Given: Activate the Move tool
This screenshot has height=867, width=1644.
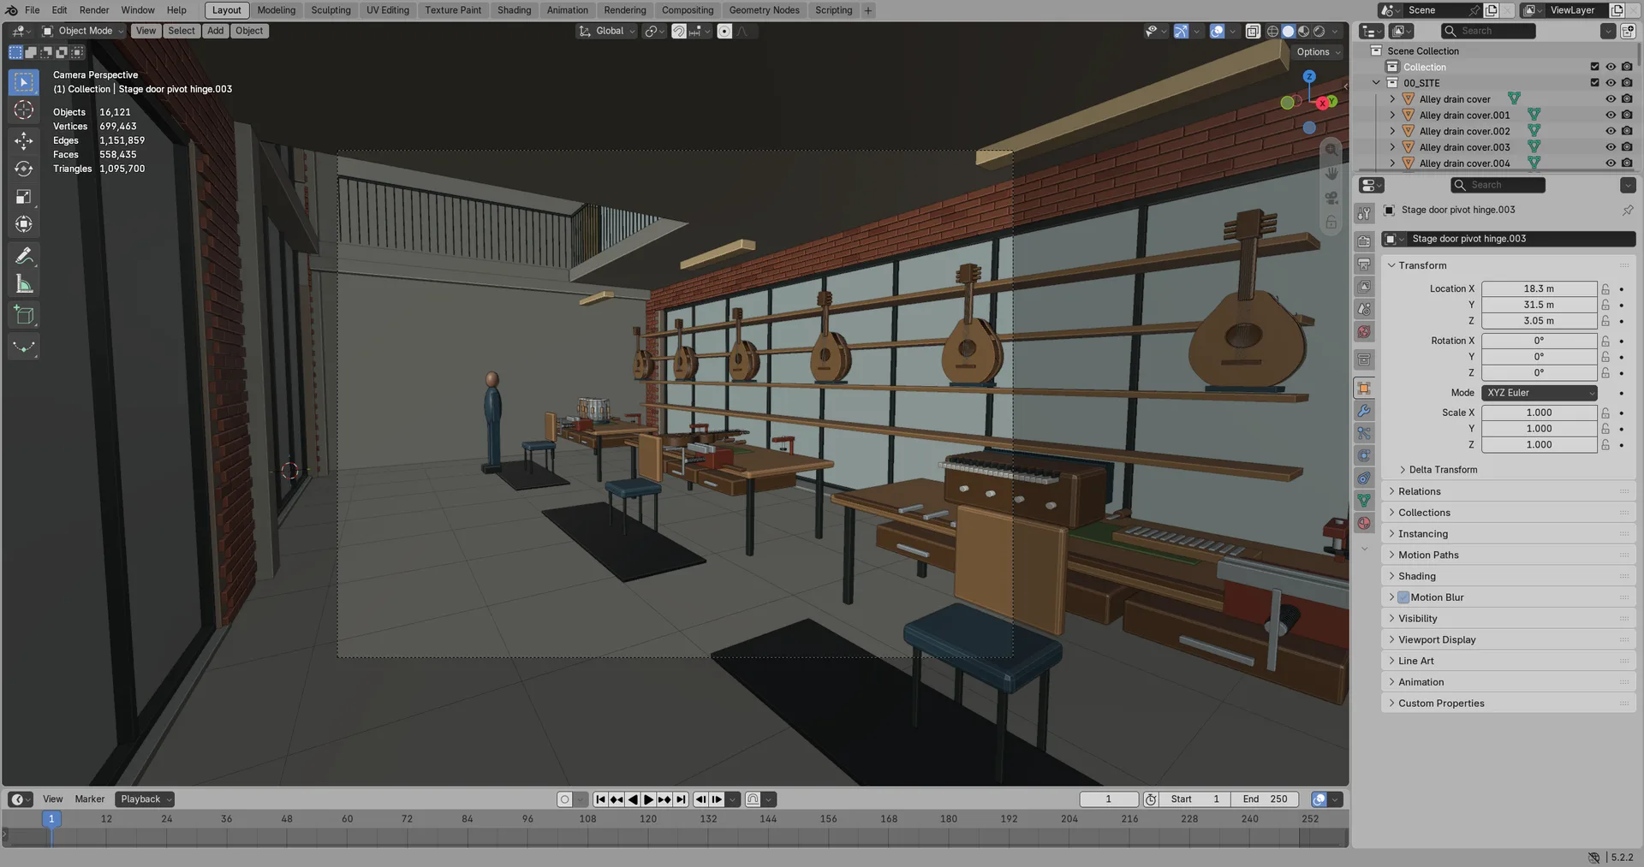Looking at the screenshot, I should [24, 140].
